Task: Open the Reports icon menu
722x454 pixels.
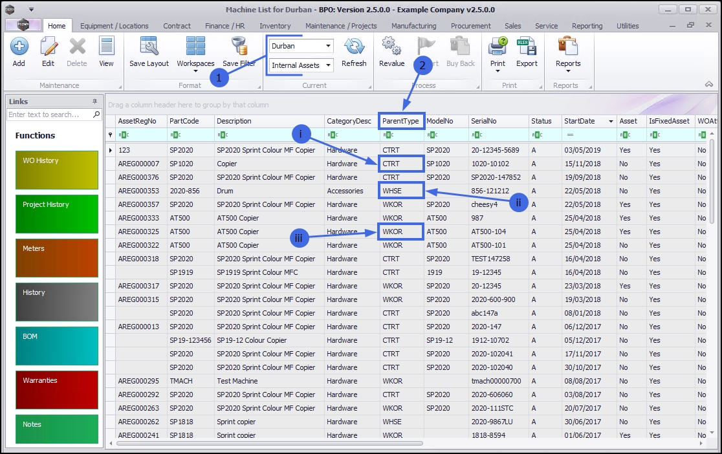Action: click(568, 47)
